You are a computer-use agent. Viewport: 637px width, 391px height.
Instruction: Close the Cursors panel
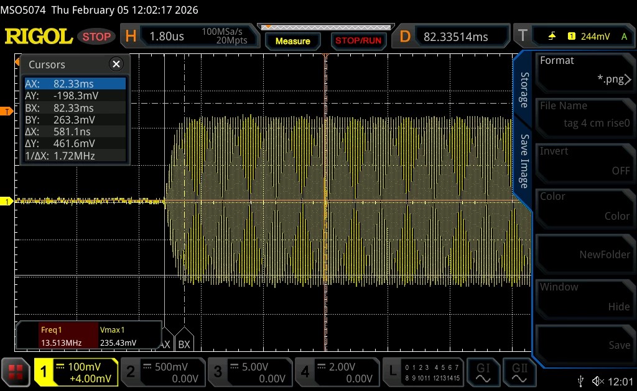point(116,64)
